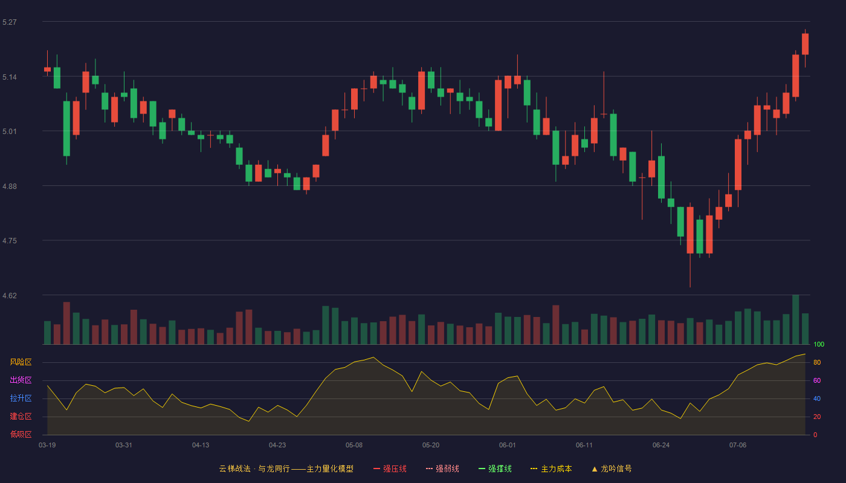The width and height of the screenshot is (846, 483).
Task: Select the 建仓区 zone label
Action: click(21, 417)
